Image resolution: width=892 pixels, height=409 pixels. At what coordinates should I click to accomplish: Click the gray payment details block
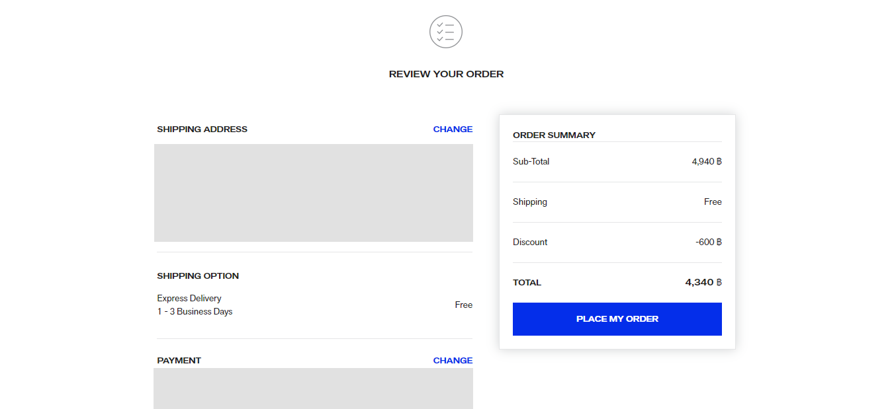[314, 389]
